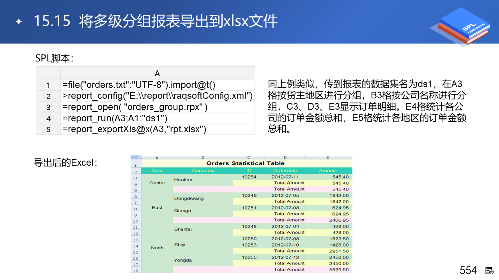The height and width of the screenshot is (280, 499).
Task: Click the East total amount 2466.95
Action: pyautogui.click(x=329, y=220)
